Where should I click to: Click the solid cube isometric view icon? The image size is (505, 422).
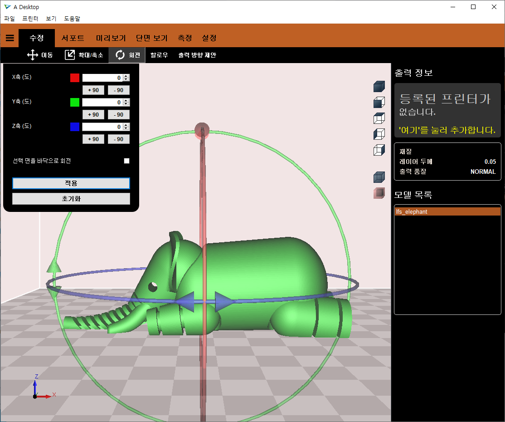379,86
